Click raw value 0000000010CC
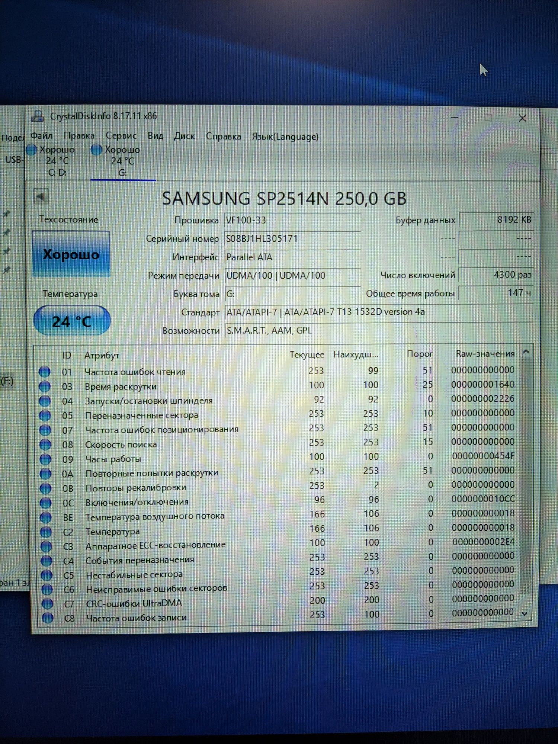Viewport: 558px width, 744px height. 484,498
